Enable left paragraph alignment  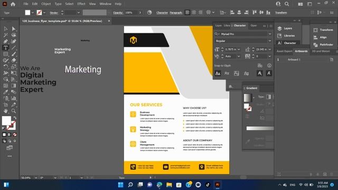tap(187, 13)
